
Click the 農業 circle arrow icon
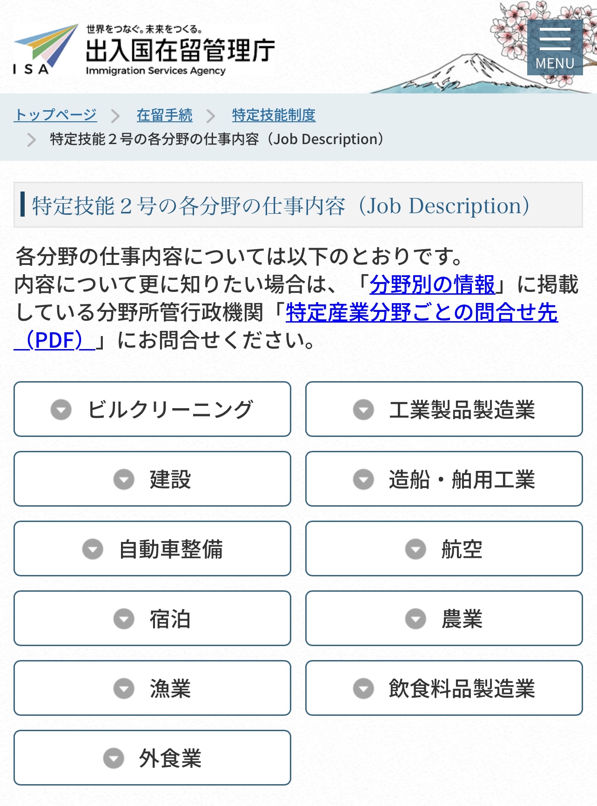point(416,619)
